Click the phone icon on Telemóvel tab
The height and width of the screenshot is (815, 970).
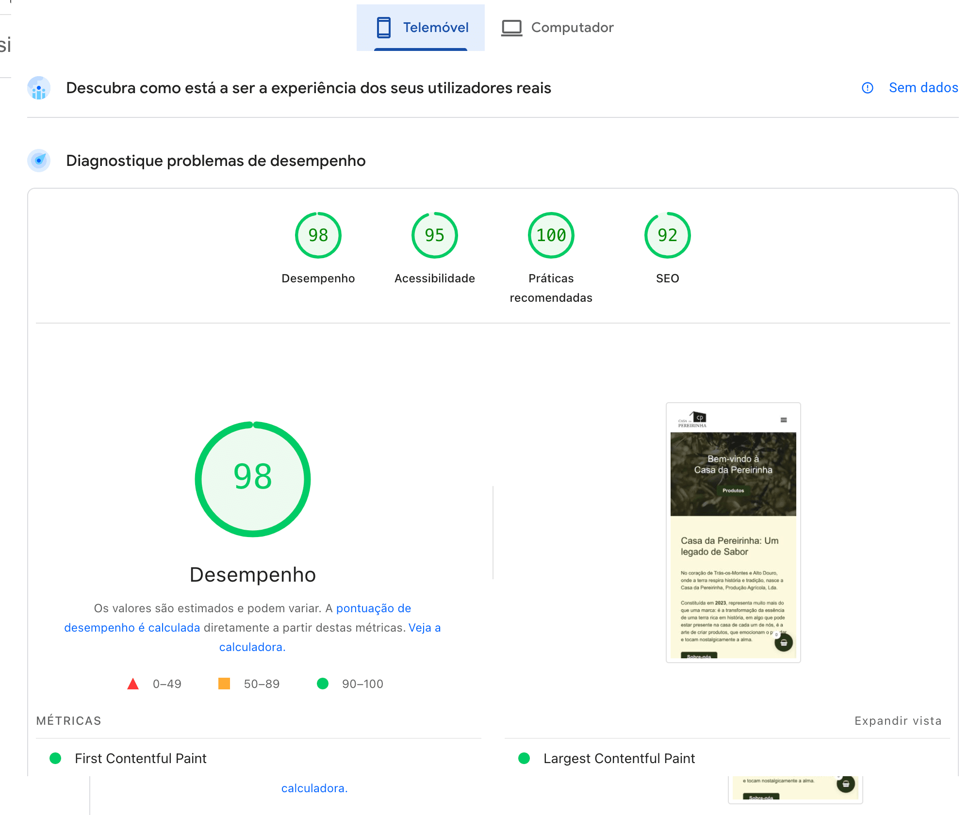coord(384,27)
